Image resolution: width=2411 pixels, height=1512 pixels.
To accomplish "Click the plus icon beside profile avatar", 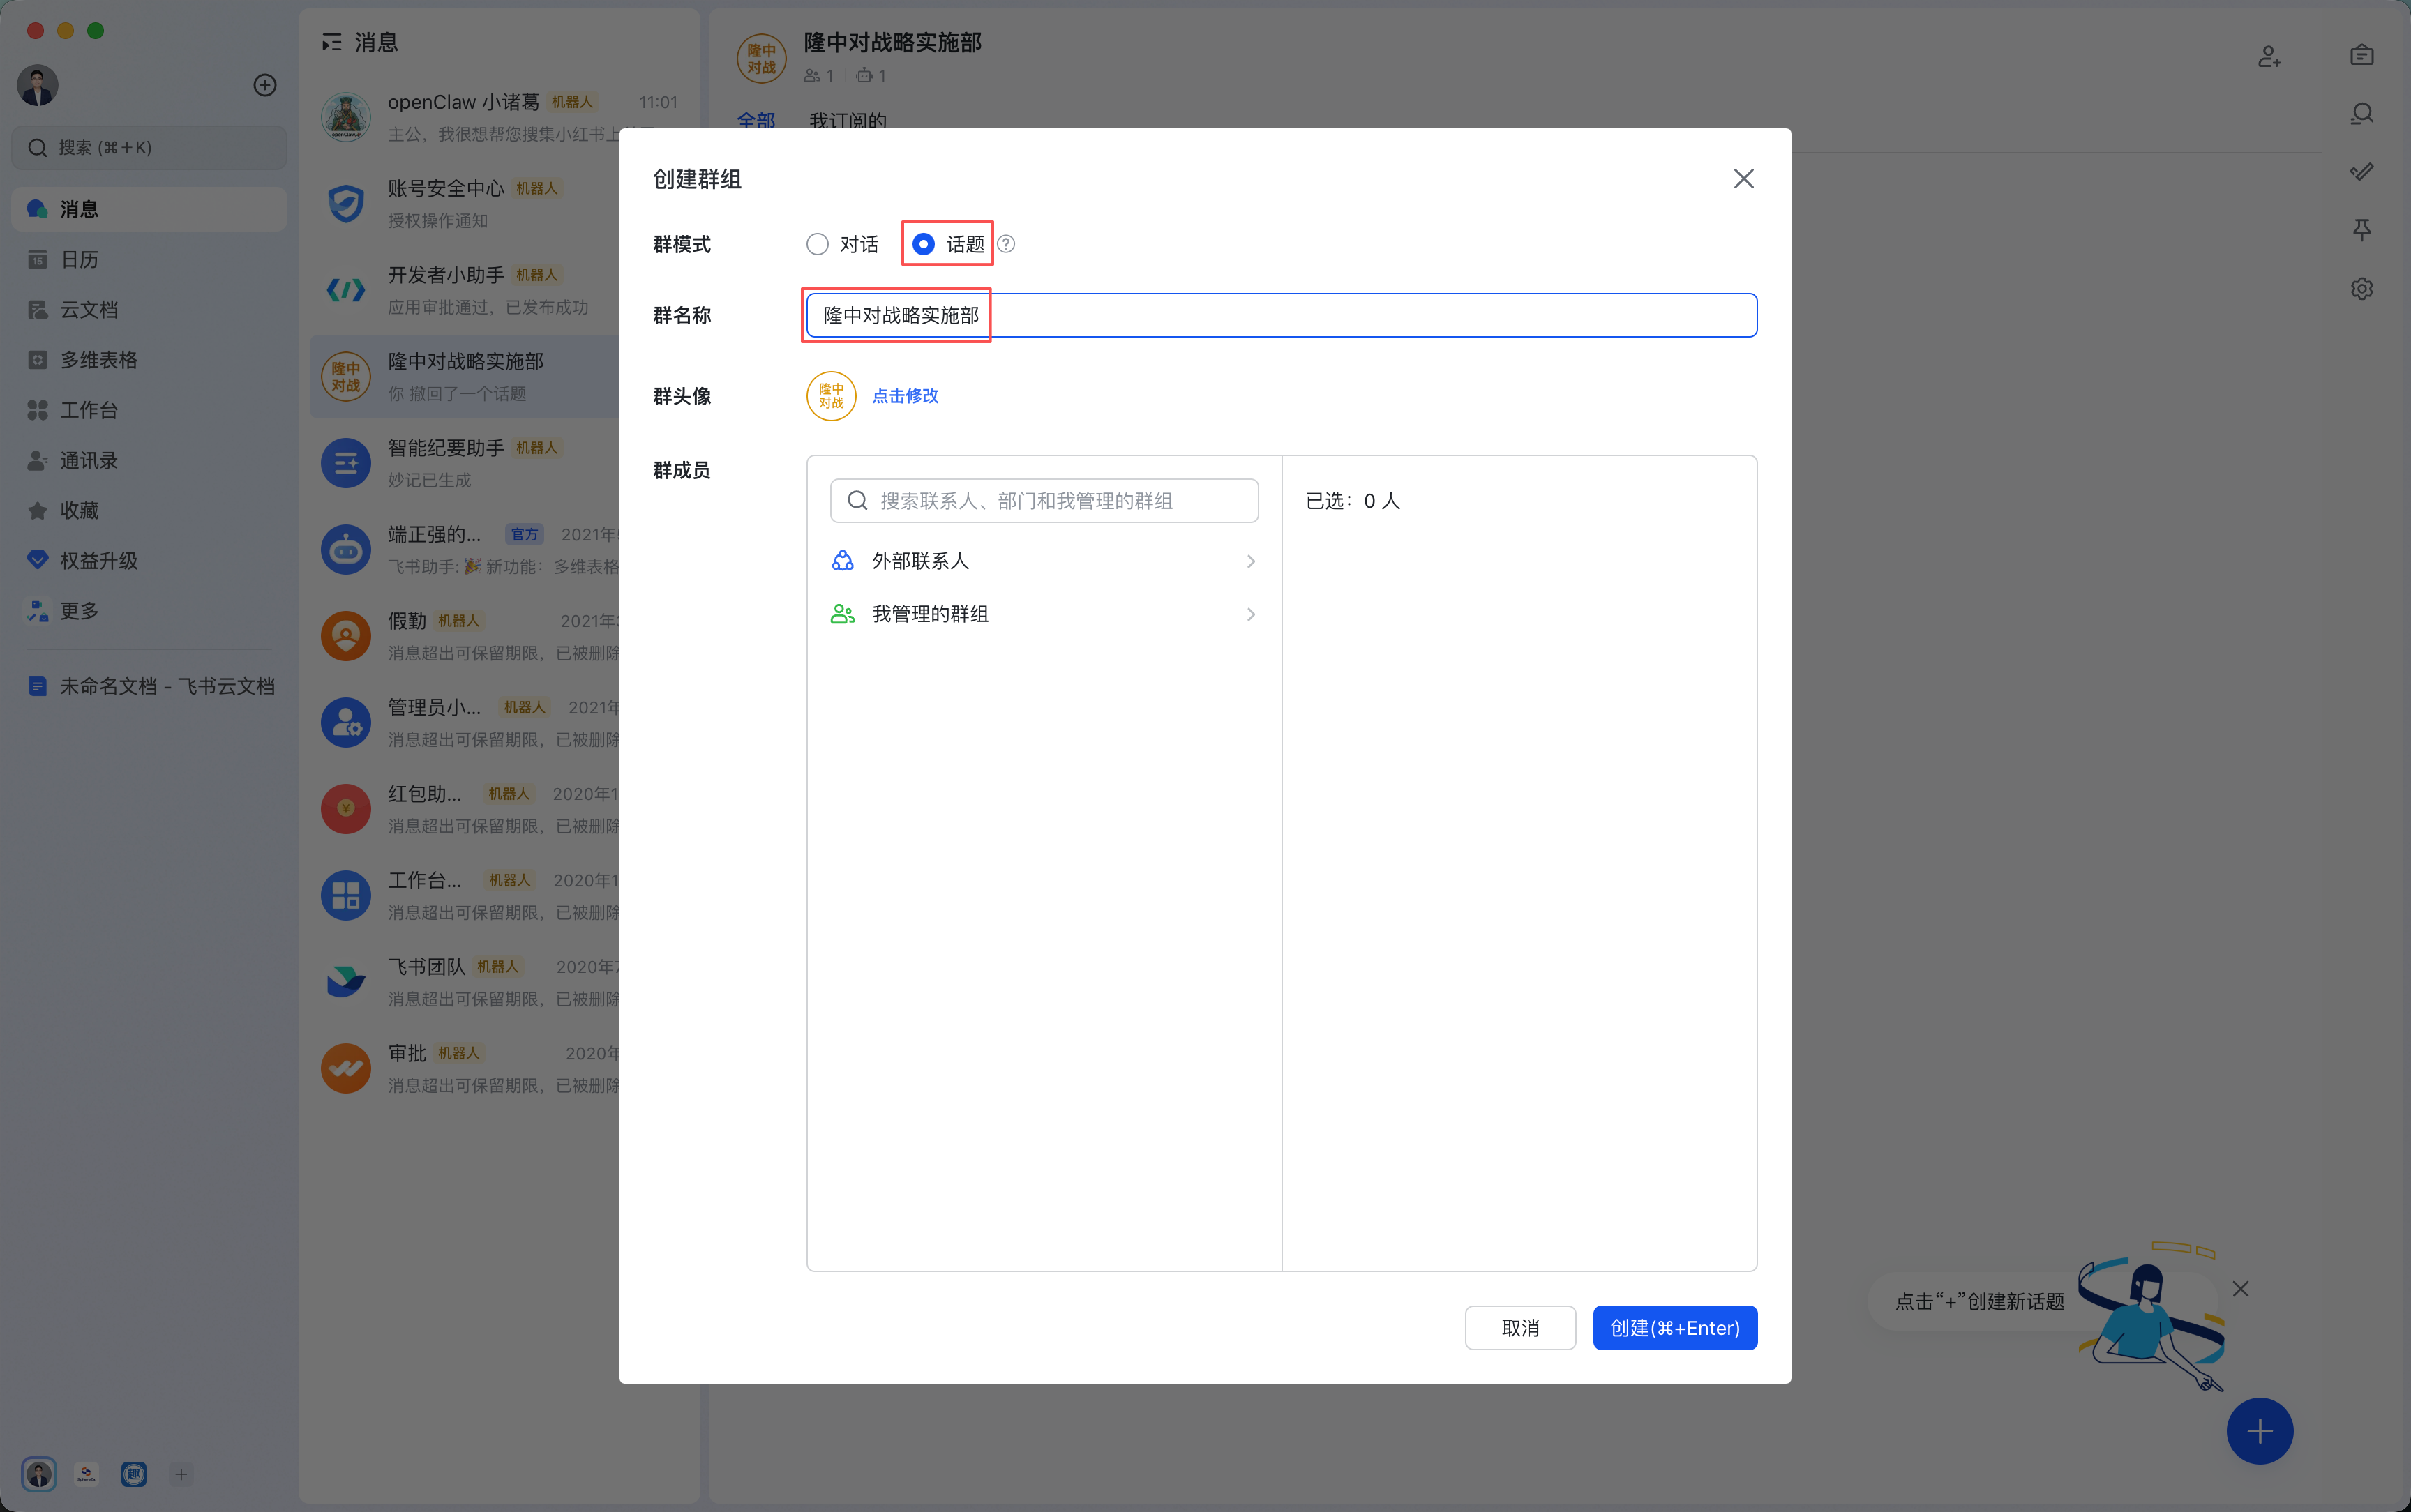I will [264, 85].
